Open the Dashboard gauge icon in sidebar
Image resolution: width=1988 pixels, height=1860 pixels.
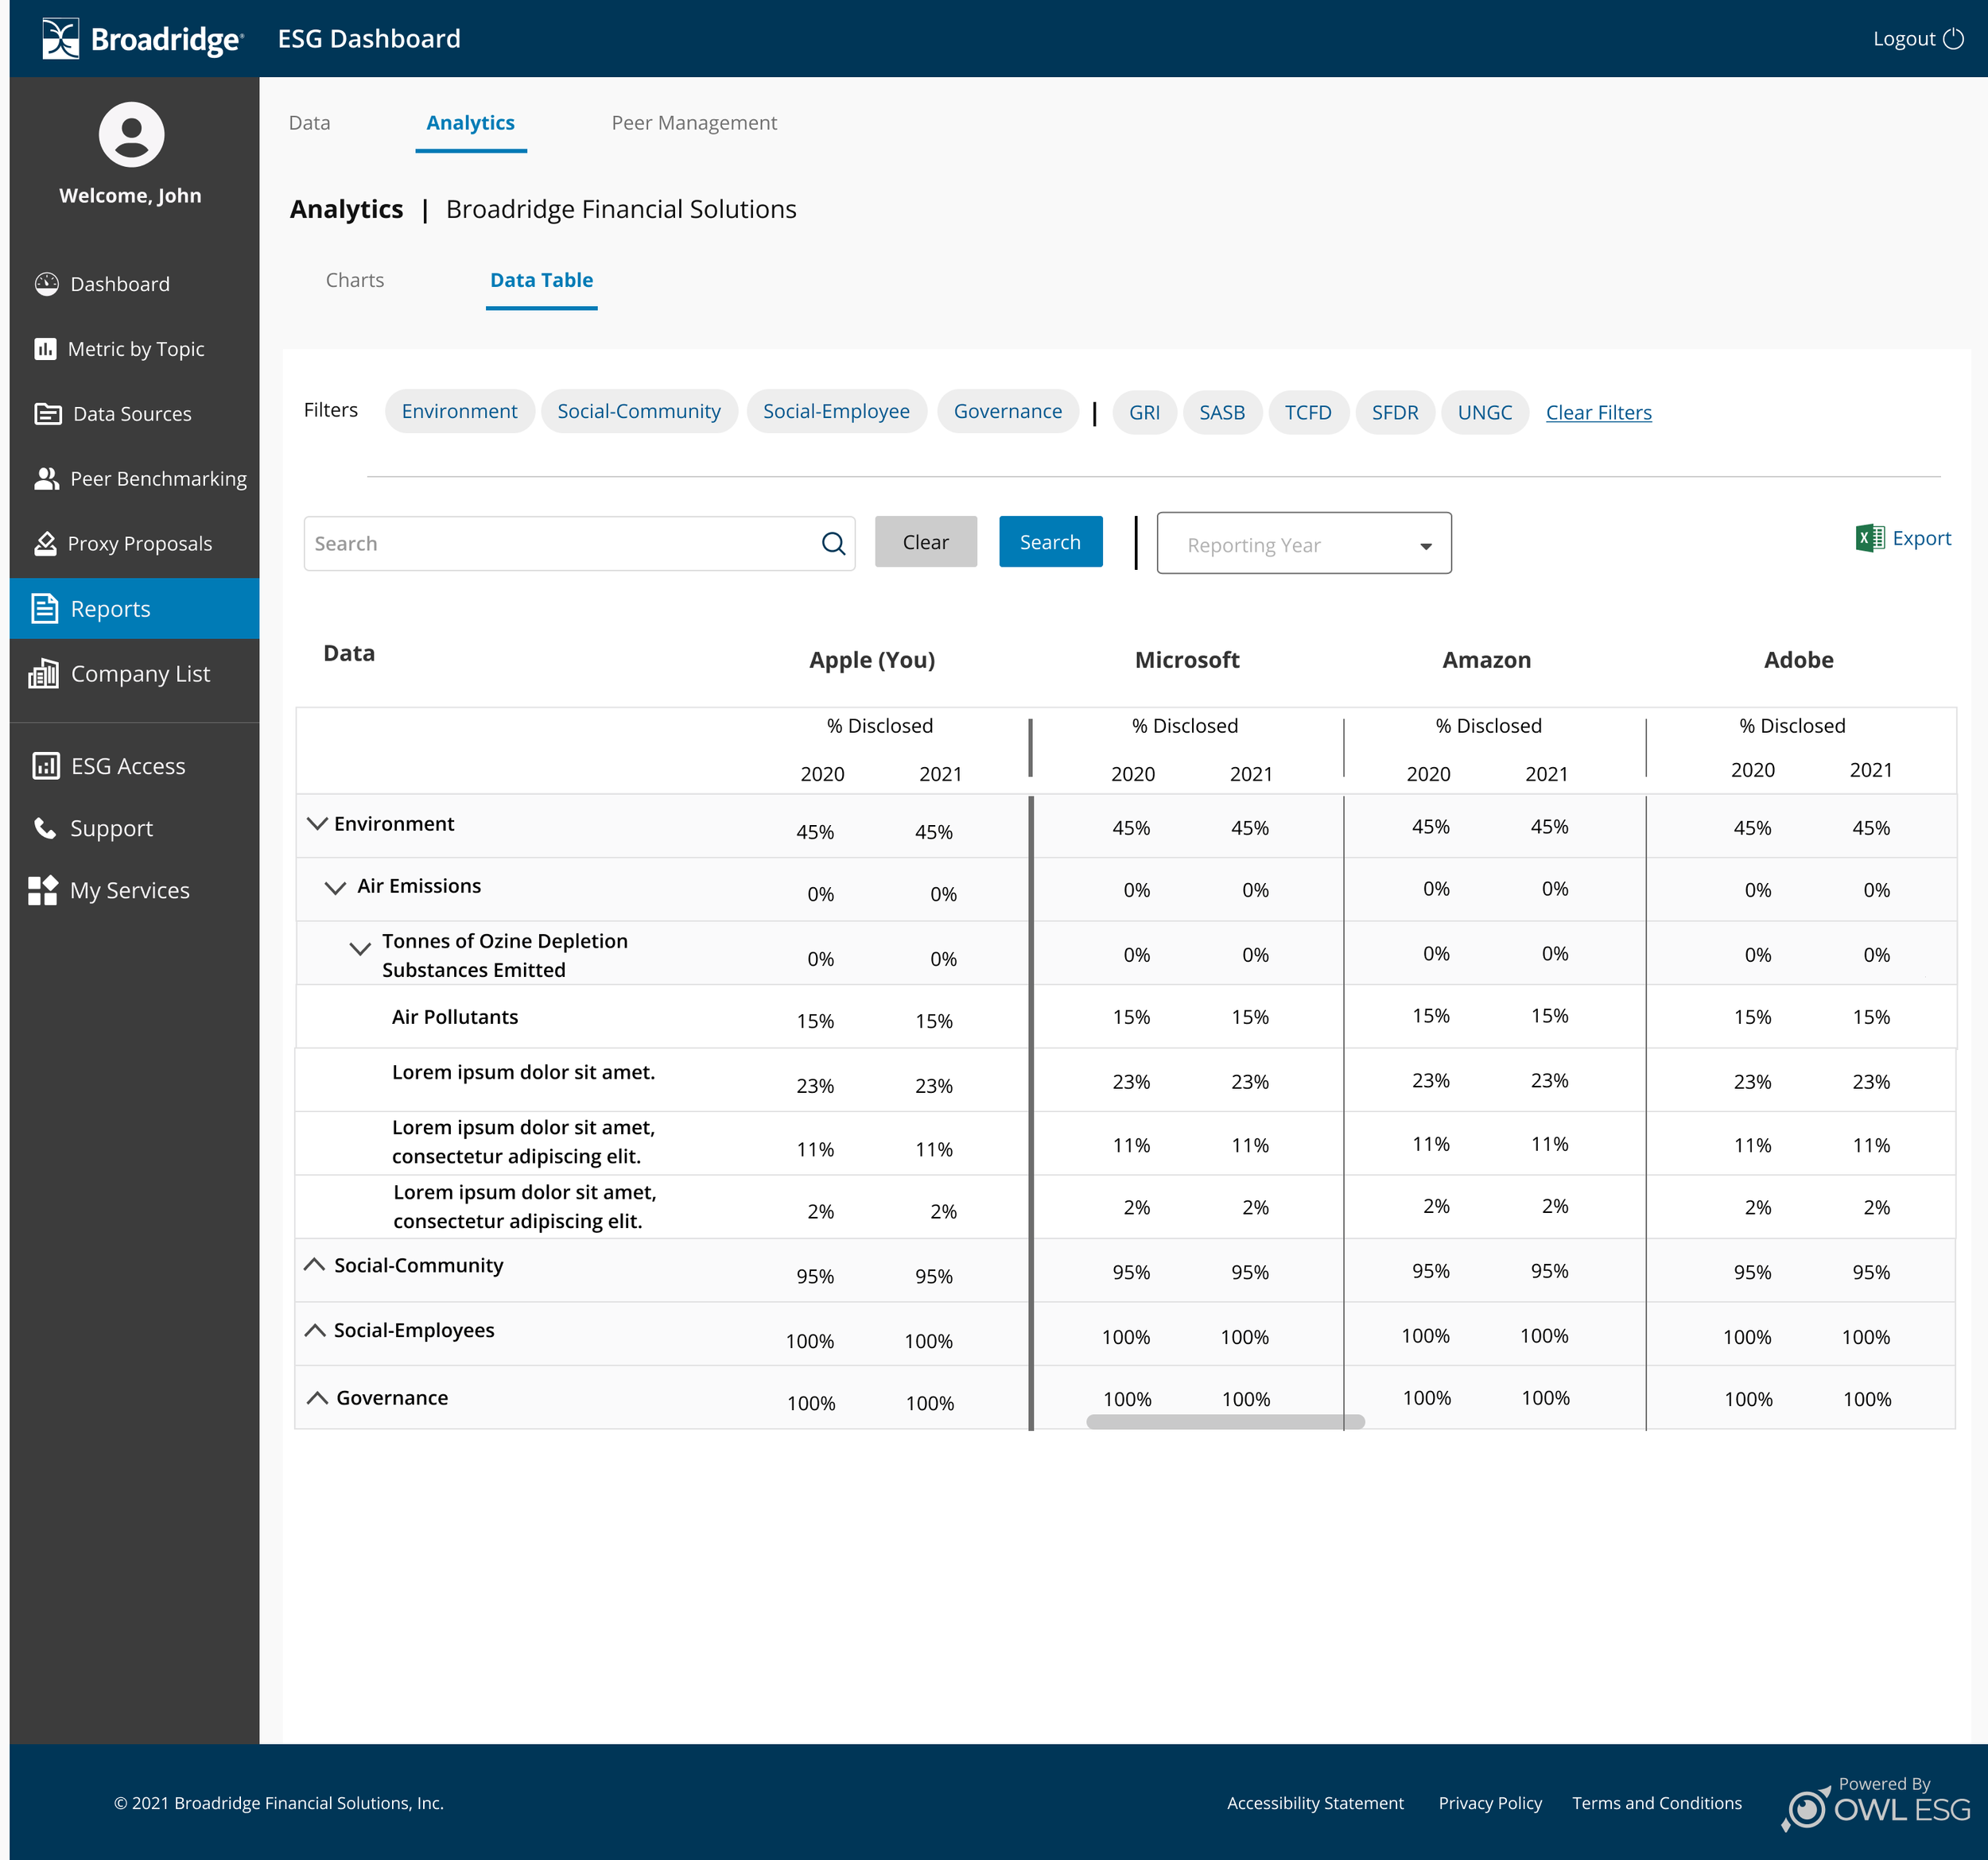tap(47, 284)
